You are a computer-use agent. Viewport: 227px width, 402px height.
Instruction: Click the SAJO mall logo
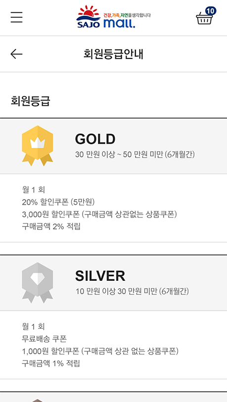113,17
